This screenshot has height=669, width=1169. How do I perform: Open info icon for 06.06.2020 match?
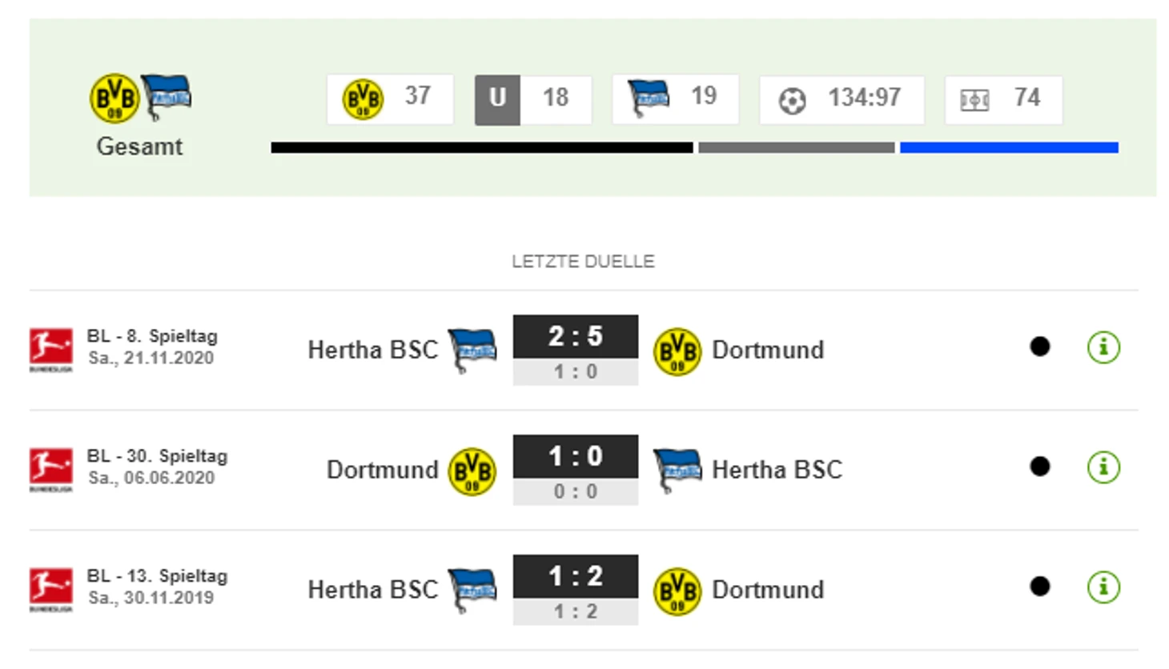1103,467
